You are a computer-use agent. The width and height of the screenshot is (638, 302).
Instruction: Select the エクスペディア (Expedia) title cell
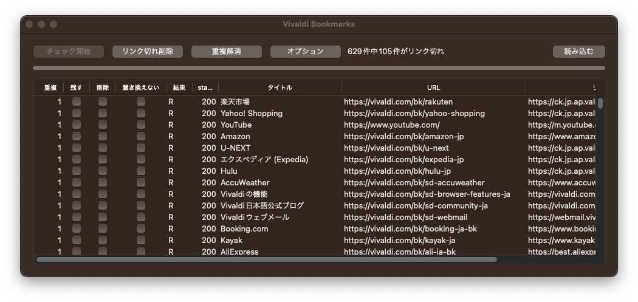pos(264,160)
